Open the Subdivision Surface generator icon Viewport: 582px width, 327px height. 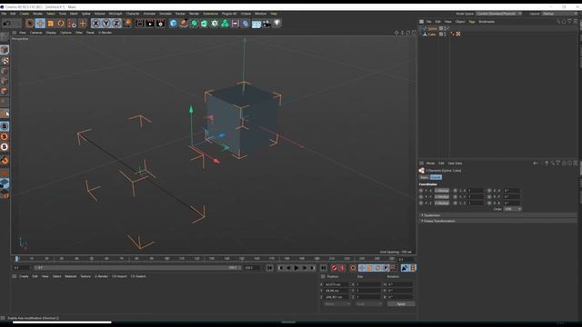[194, 24]
